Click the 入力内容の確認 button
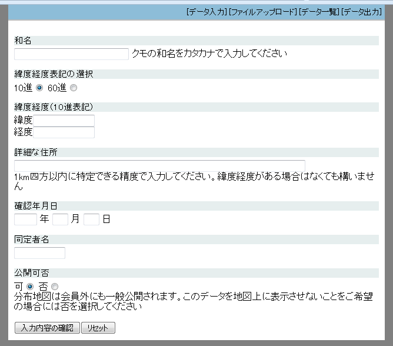Viewport: 393px width, 346px height. (x=48, y=328)
